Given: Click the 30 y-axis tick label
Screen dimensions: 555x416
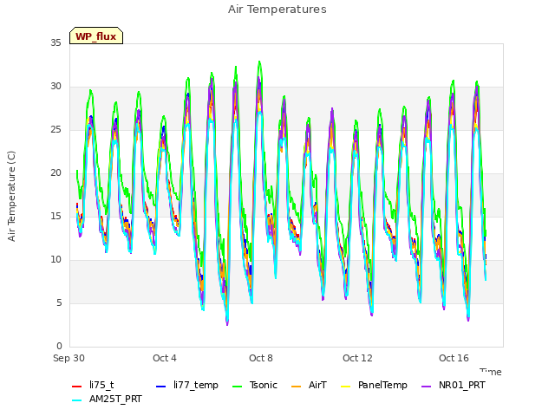Looking at the screenshot, I should click(x=55, y=87).
